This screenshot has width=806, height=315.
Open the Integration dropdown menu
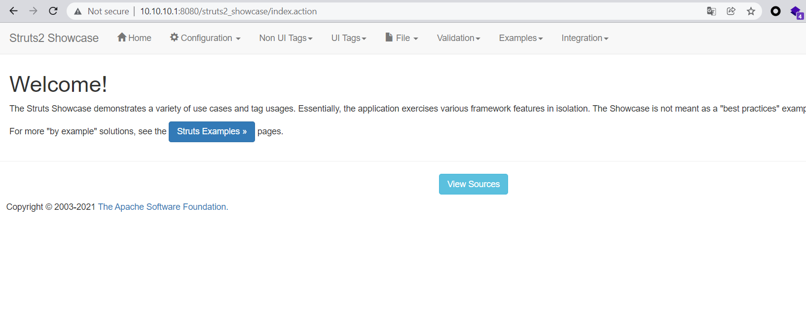coord(585,38)
